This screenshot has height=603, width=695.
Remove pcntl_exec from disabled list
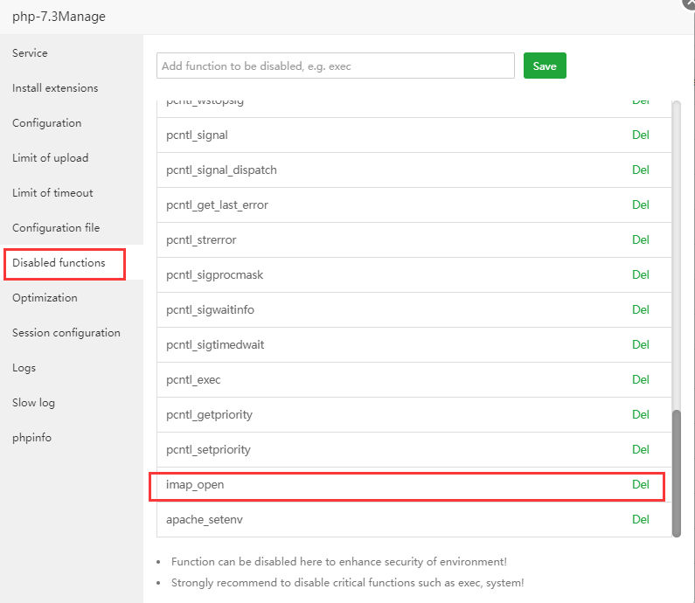(x=641, y=379)
